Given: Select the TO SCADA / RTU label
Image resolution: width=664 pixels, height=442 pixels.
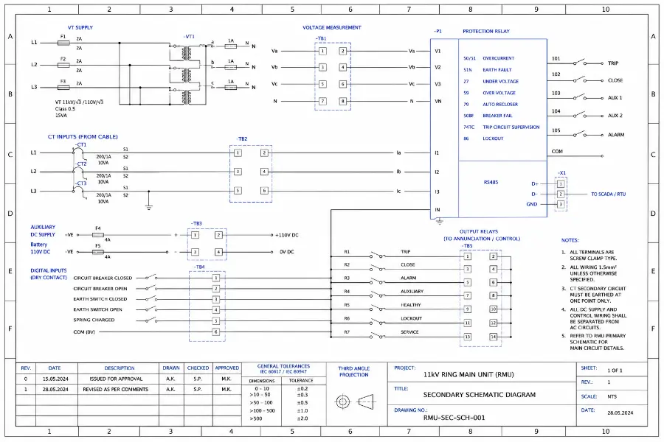Looking at the screenshot, I should [x=608, y=194].
